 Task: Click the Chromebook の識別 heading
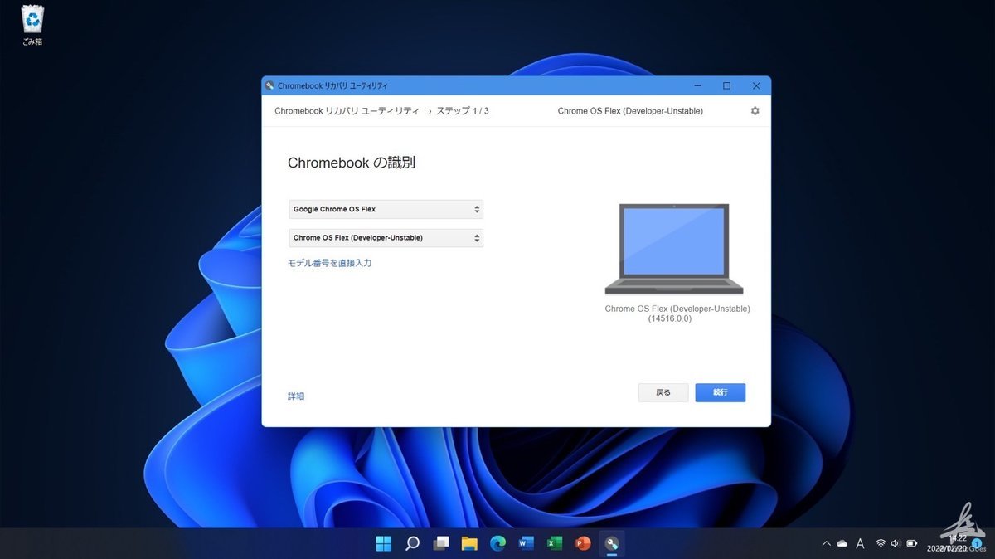[352, 163]
